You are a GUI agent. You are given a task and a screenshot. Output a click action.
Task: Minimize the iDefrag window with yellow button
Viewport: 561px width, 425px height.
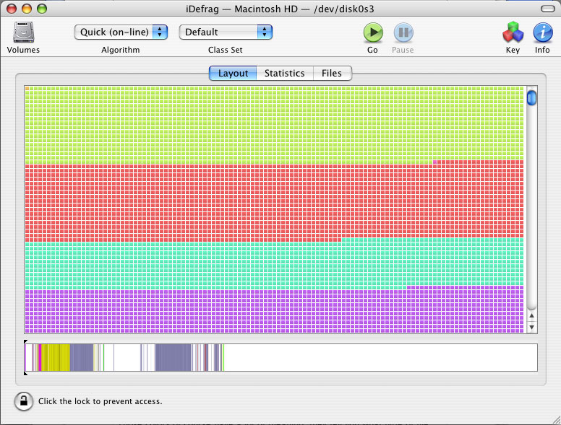[x=27, y=9]
